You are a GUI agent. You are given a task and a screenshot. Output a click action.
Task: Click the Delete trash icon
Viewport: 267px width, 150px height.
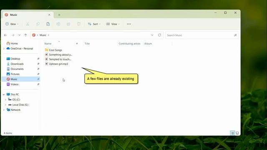(79, 24)
